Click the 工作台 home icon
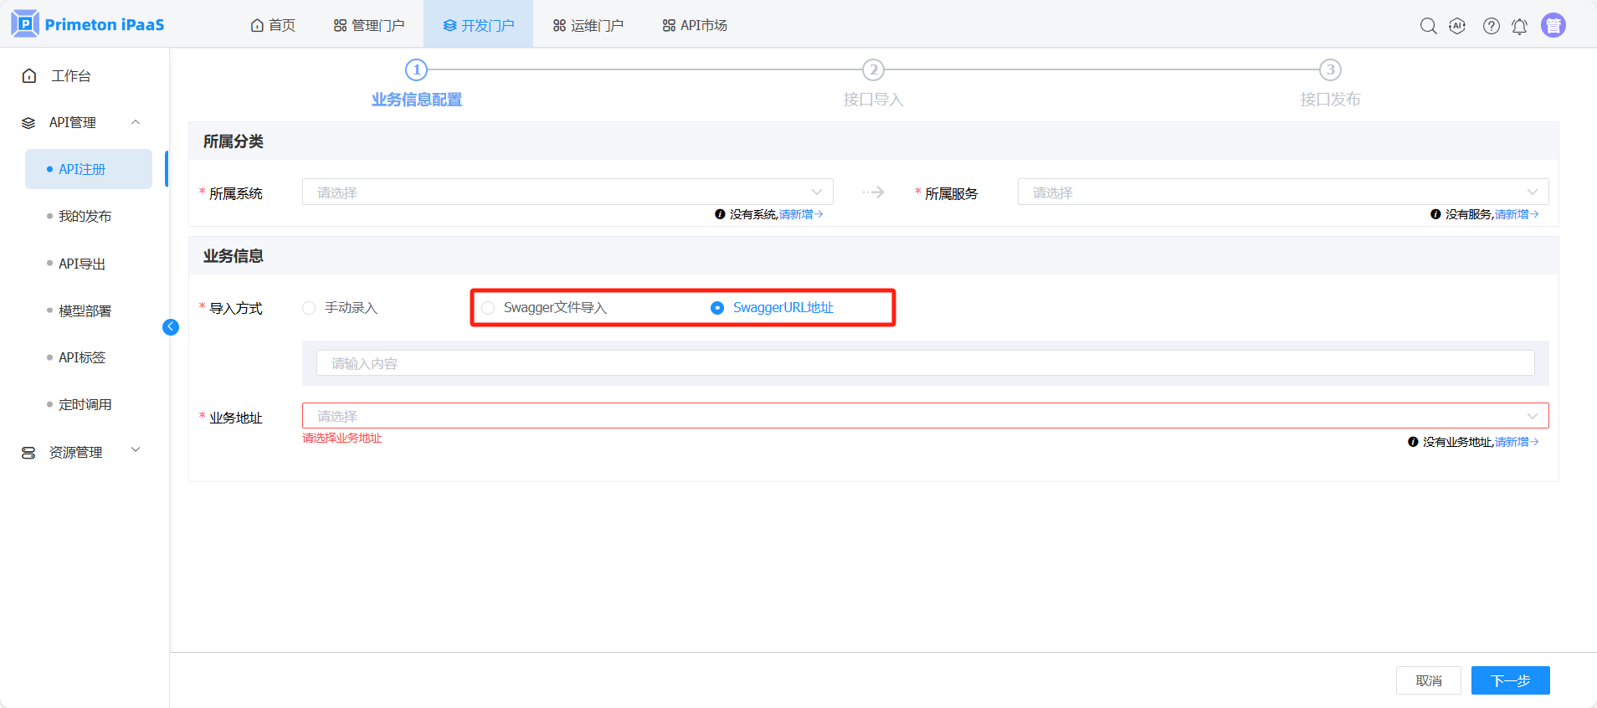Screen dimensions: 1597x708 click(29, 76)
